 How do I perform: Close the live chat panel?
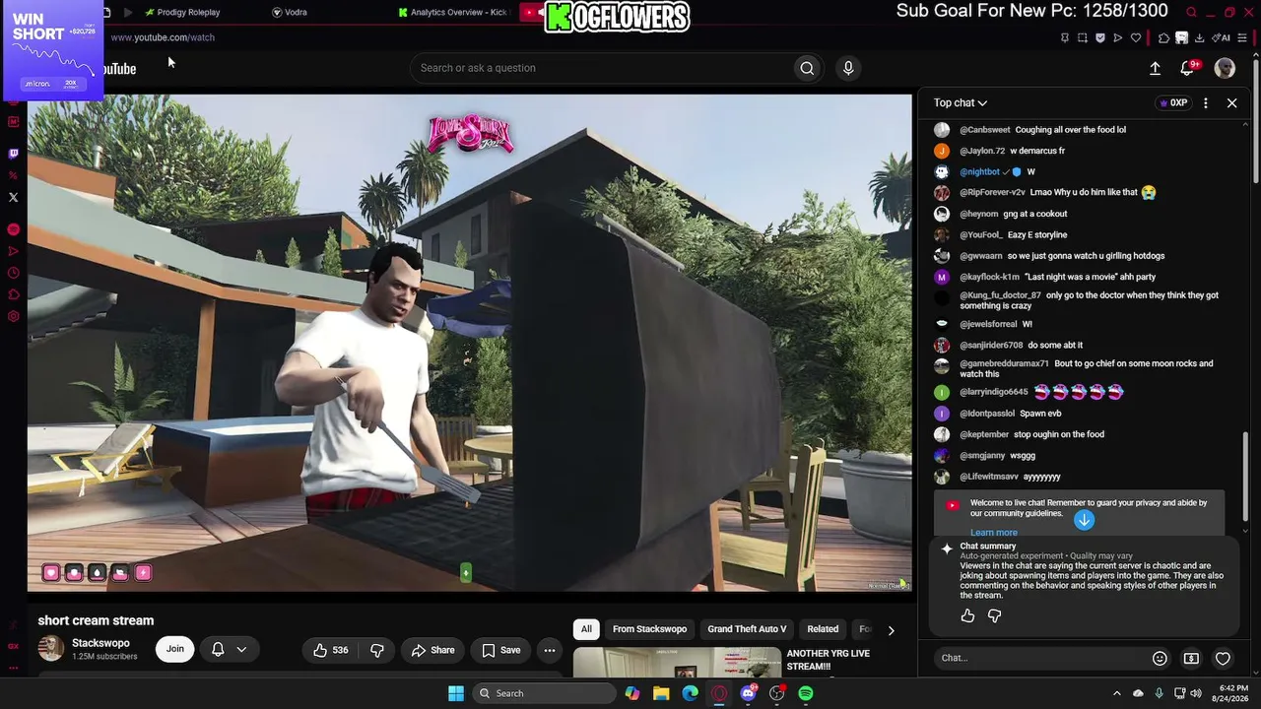coord(1231,102)
